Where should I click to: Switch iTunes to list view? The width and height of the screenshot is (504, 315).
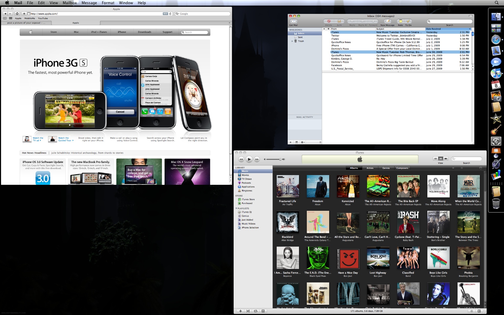click(435, 159)
